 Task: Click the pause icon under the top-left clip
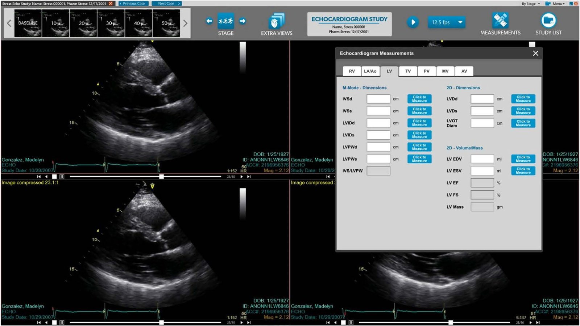click(62, 177)
